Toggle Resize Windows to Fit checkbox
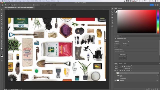The width and height of the screenshot is (160, 90). 14,5
